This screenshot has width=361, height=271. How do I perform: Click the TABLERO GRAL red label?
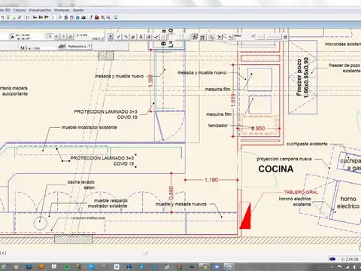pos(301,192)
